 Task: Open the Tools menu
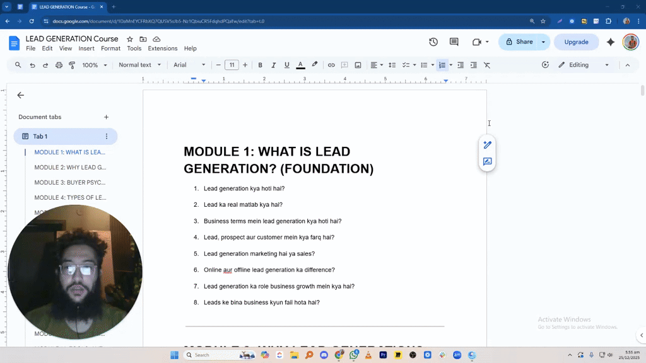click(x=134, y=49)
